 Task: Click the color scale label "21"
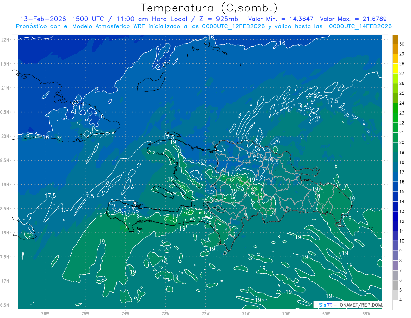coord(402,132)
